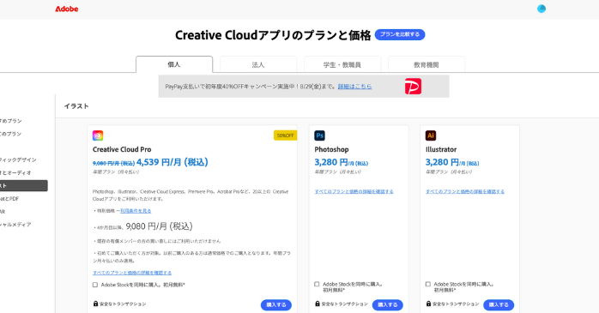
Task: Check Adobe Stock option in Photoshop card
Action: click(317, 284)
